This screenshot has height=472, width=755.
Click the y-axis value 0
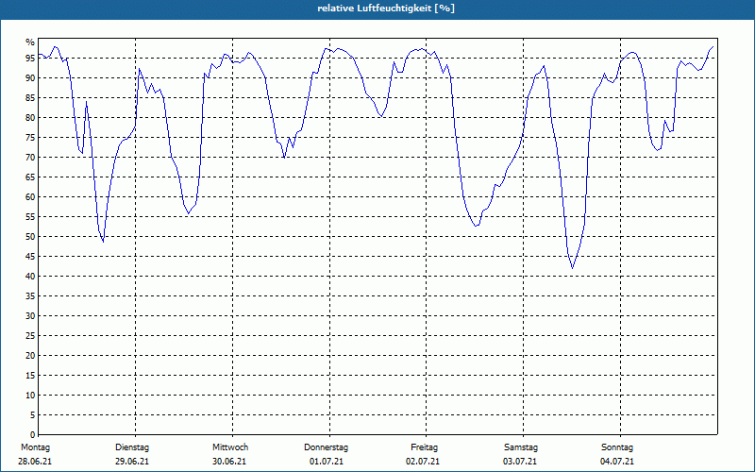click(33, 434)
